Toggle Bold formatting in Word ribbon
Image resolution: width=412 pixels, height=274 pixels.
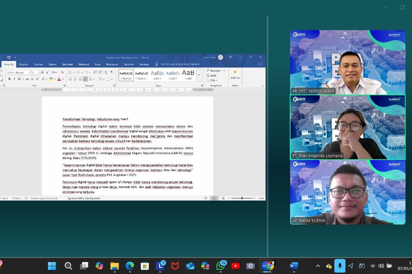tap(9, 79)
